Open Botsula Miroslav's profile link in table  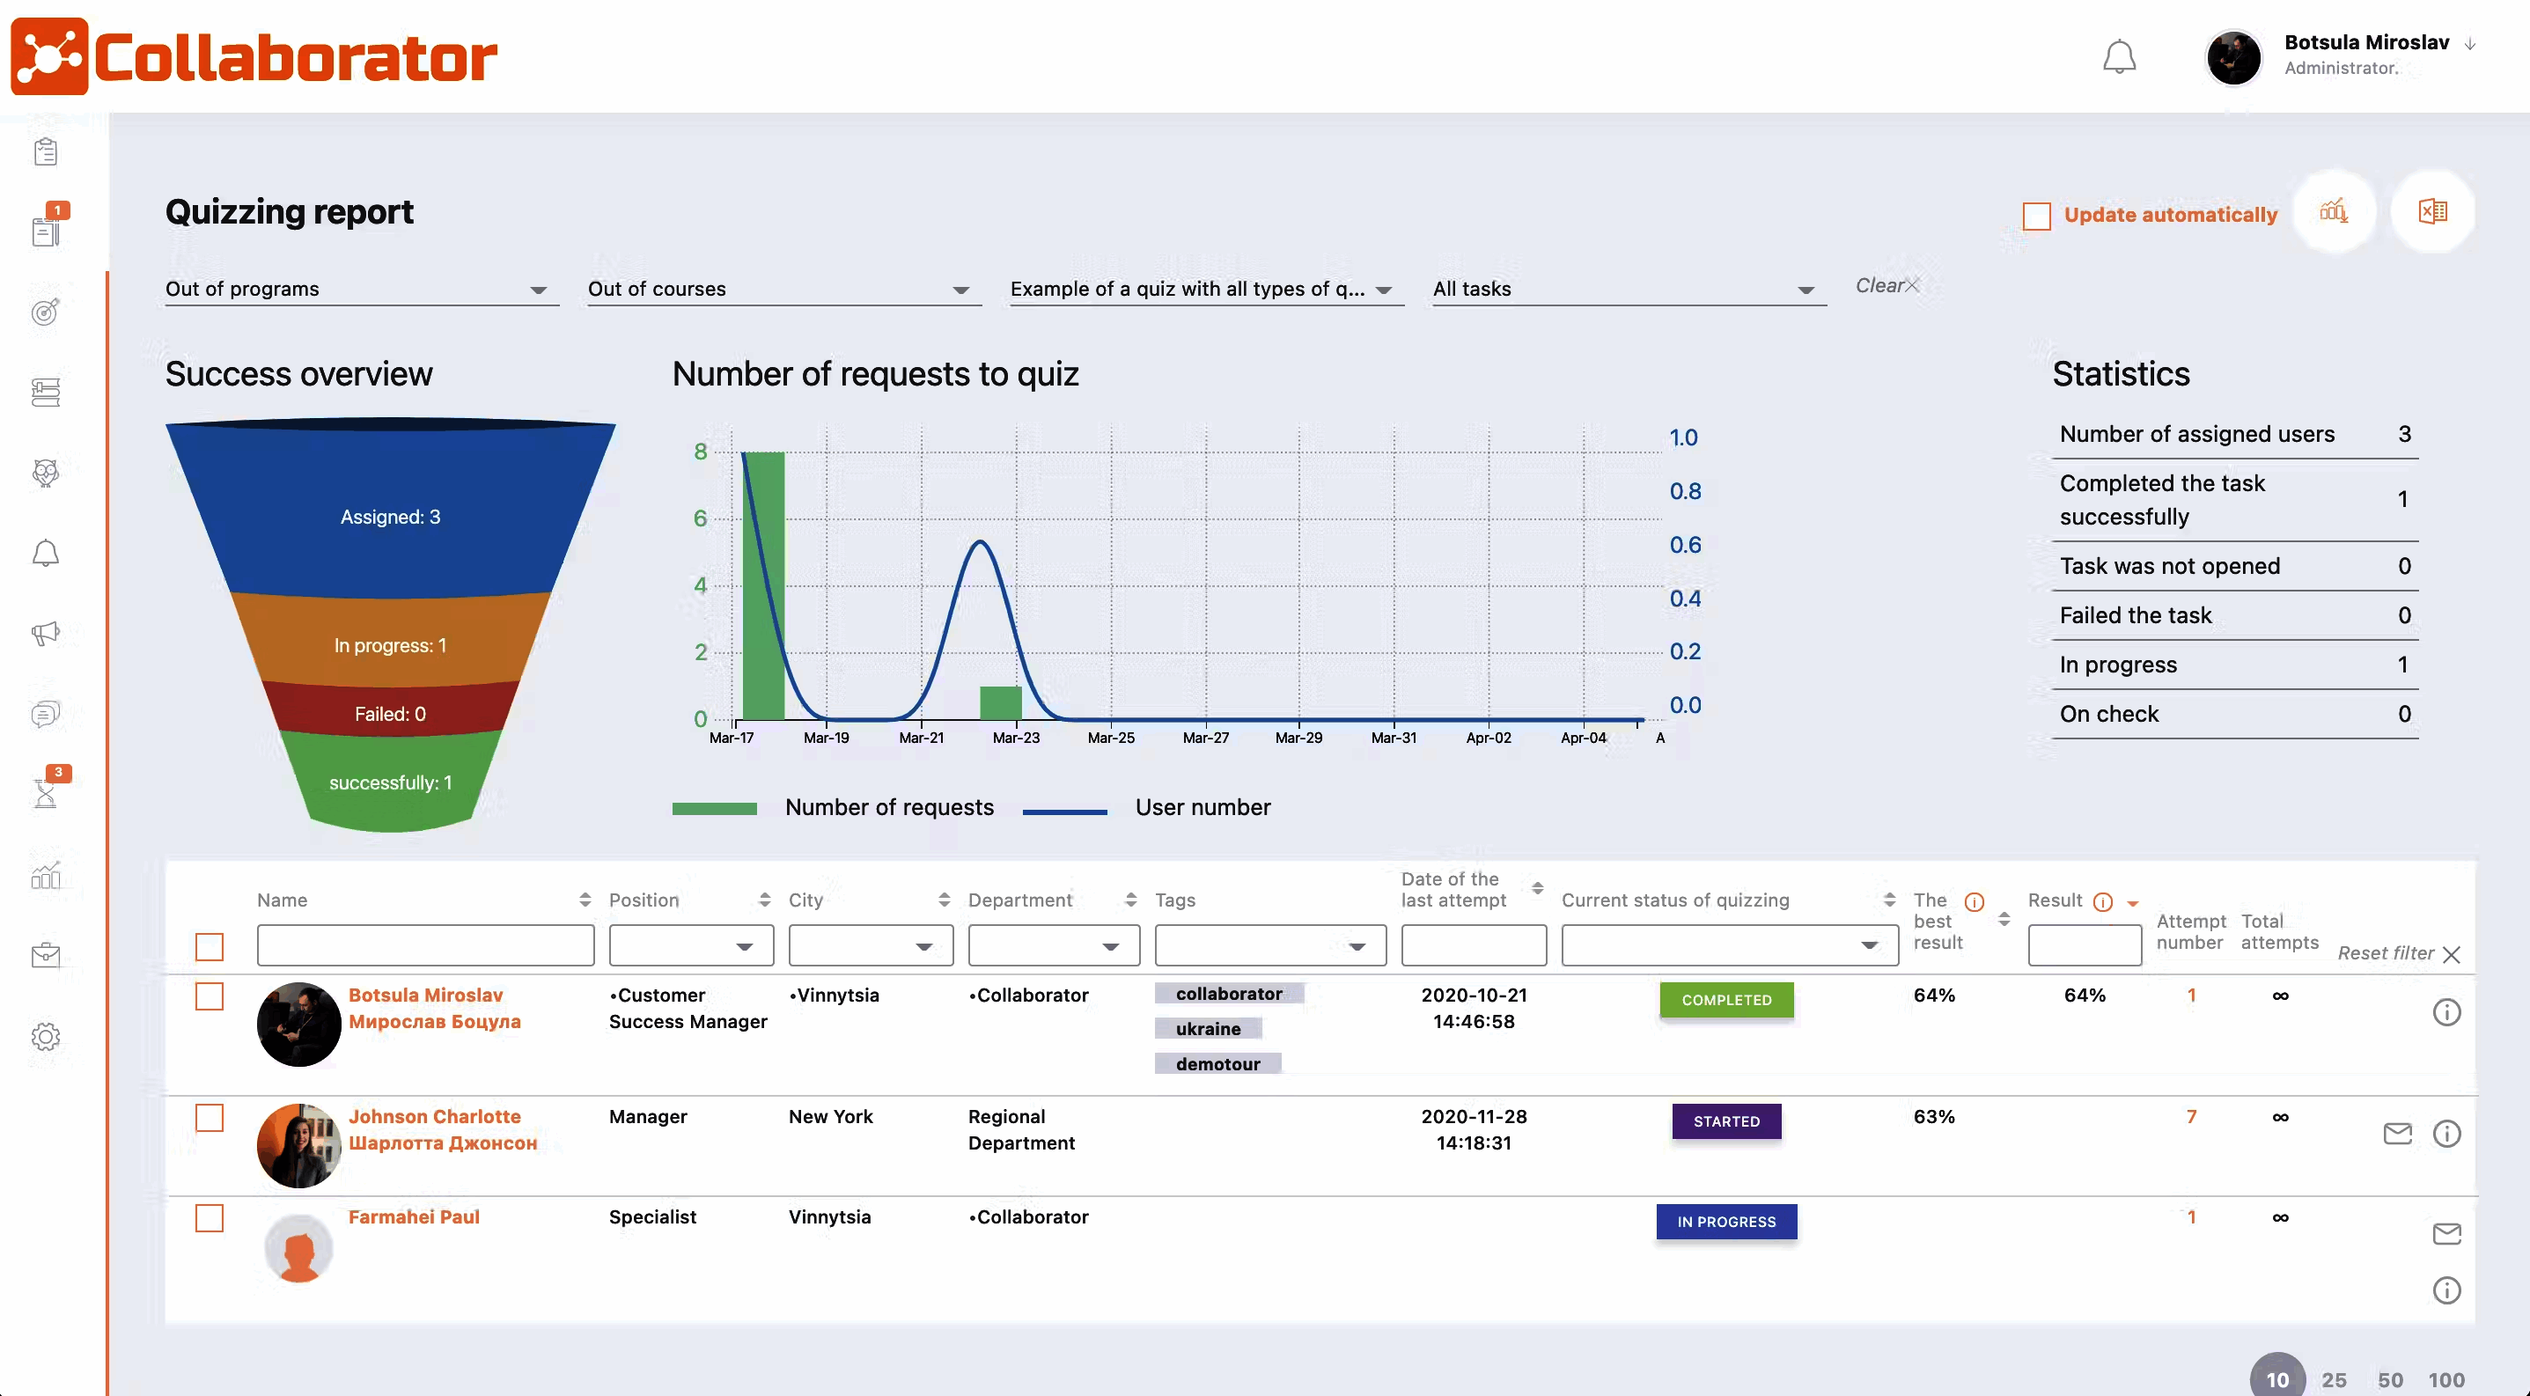tap(425, 995)
